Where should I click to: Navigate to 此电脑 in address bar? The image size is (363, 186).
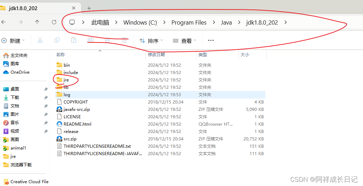tap(100, 22)
